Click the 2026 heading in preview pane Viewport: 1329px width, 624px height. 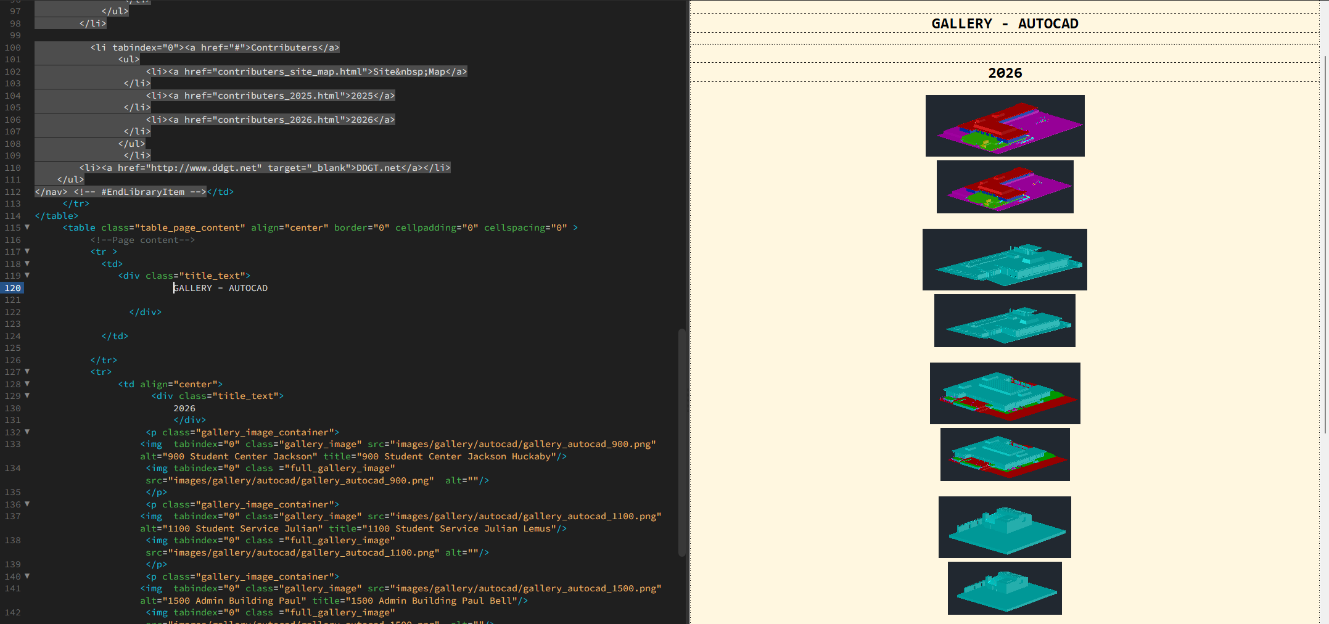(x=1005, y=73)
